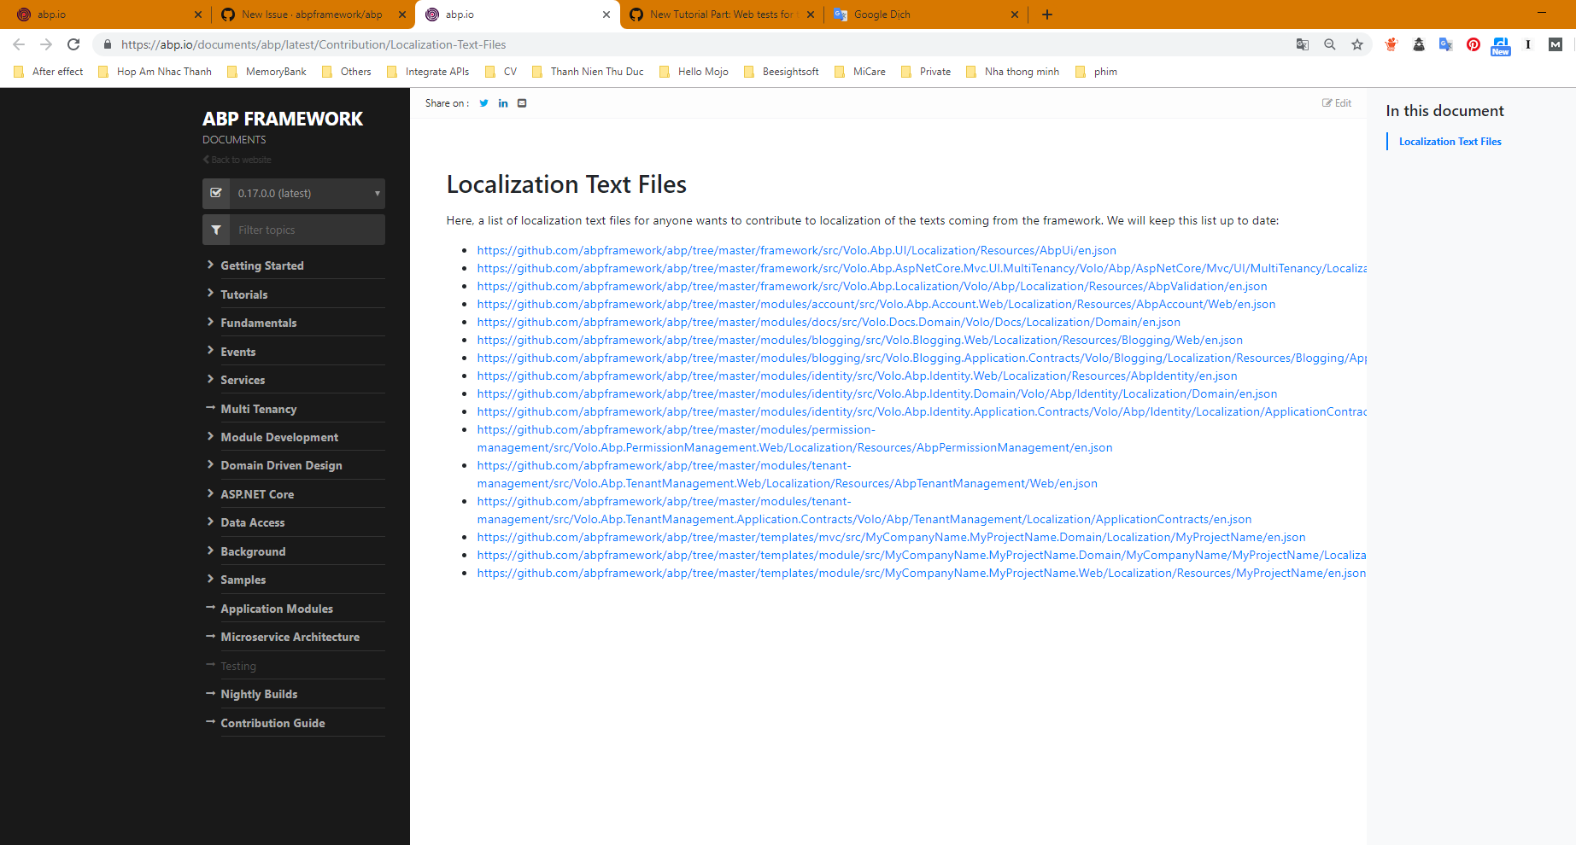The height and width of the screenshot is (845, 1576).
Task: Share the page on Twitter
Action: (x=483, y=103)
